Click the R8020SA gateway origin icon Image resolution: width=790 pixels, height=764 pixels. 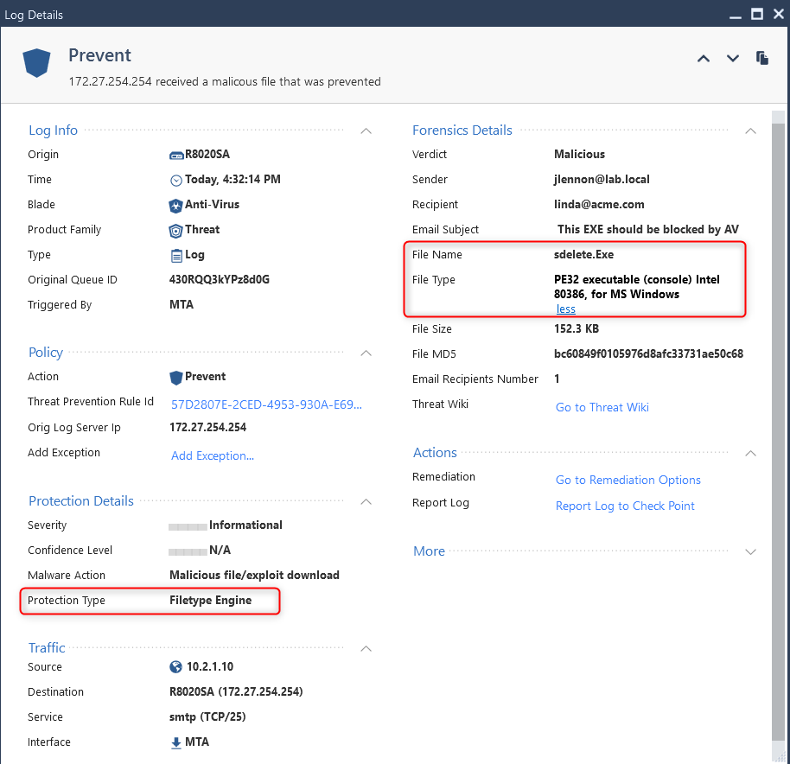pos(176,155)
